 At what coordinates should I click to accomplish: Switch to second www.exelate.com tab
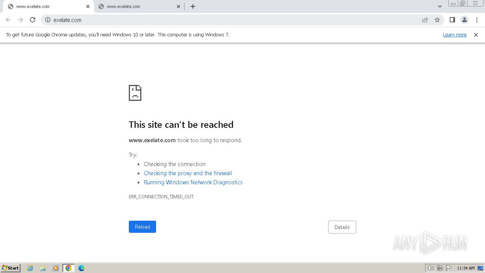(x=139, y=6)
